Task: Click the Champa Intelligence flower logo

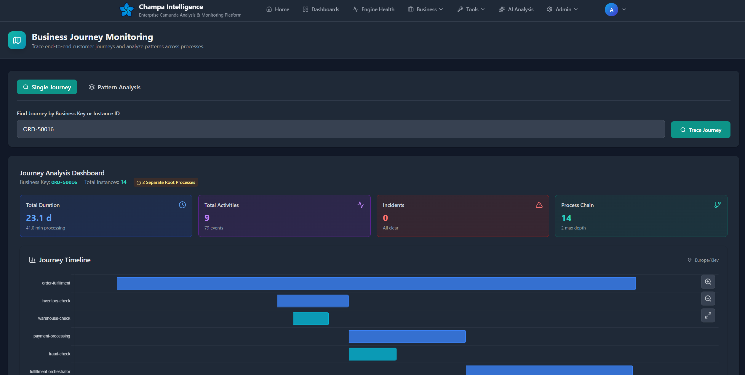Action: [127, 10]
